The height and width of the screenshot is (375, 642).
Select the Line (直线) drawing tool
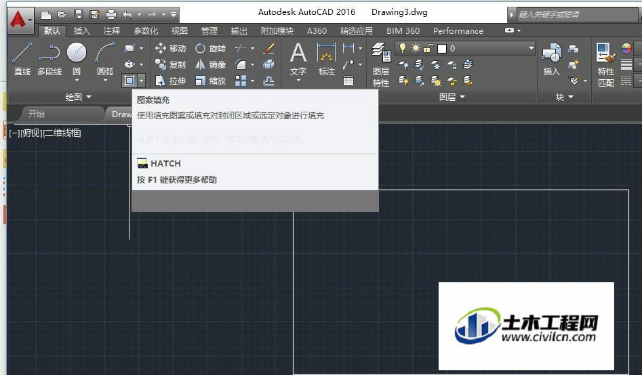tap(22, 59)
